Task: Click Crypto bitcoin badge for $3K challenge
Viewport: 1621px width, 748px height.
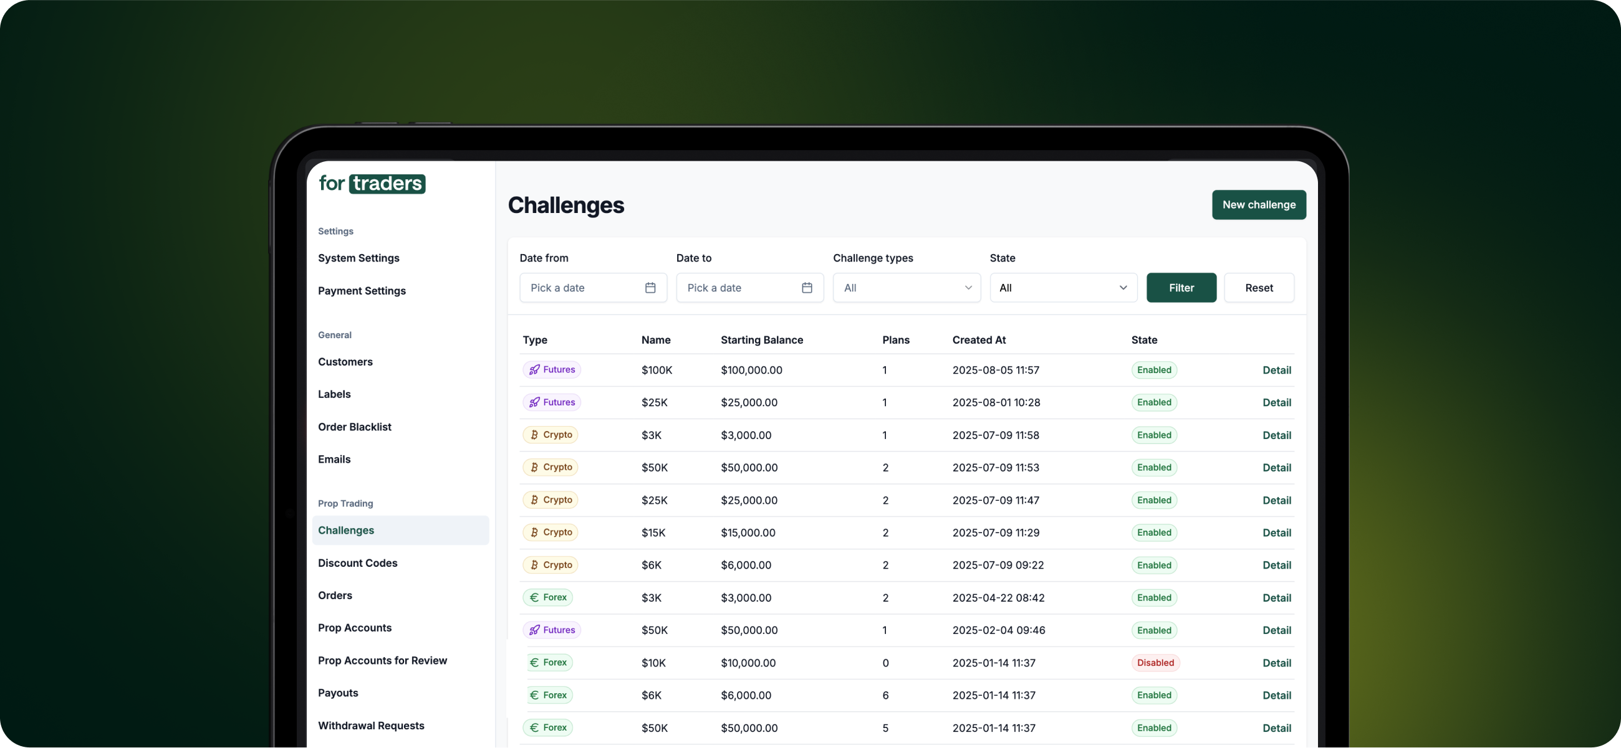Action: (550, 435)
